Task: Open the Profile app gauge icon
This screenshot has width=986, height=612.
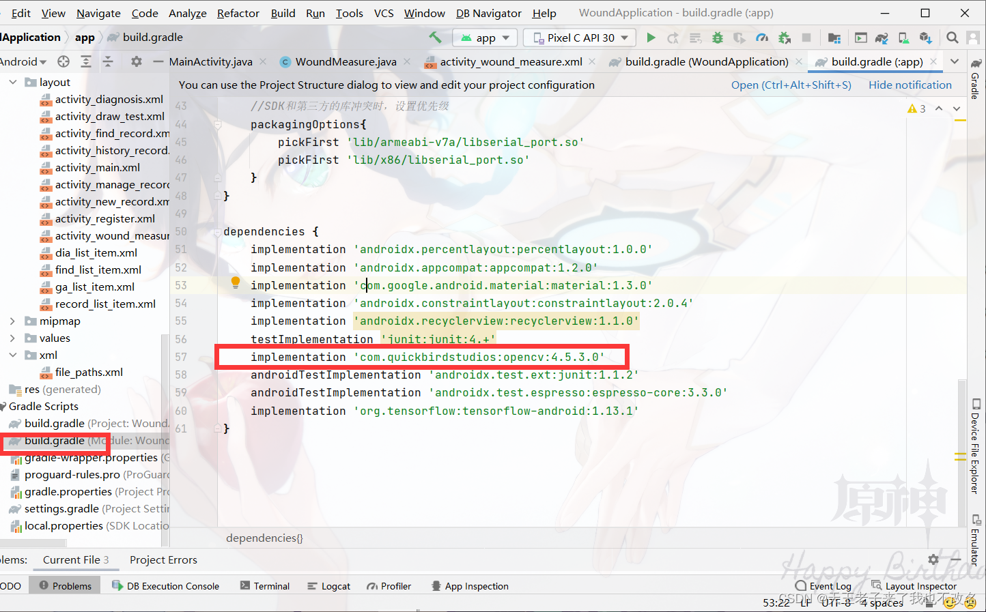Action: 762,38
